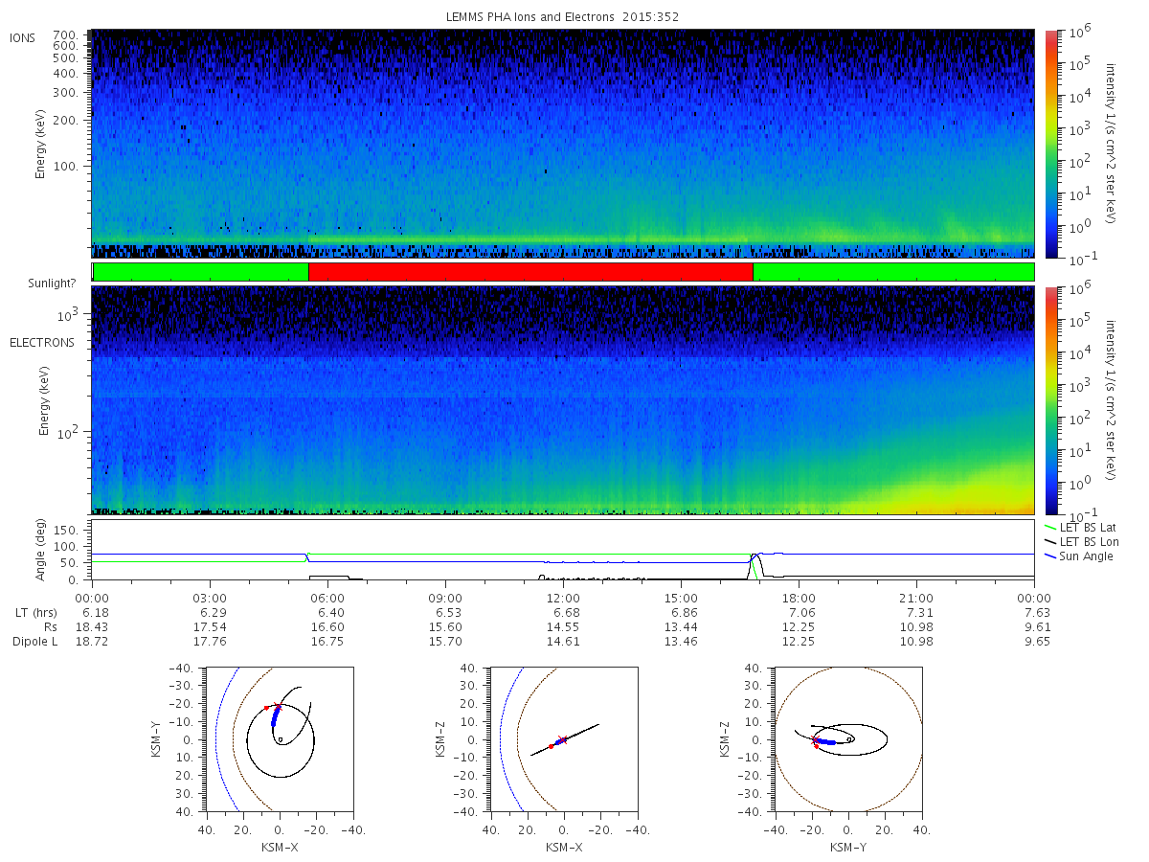1149x862 pixels.
Task: Click the red segment of the Sunlight bar
Action: click(x=530, y=272)
